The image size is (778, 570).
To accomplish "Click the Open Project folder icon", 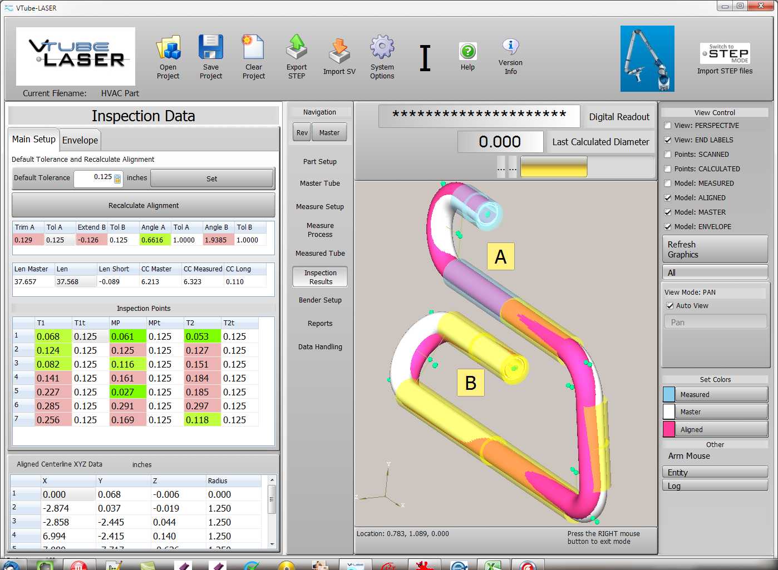I will click(168, 48).
